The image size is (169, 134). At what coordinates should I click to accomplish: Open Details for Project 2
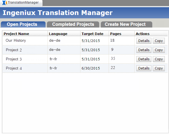click(144, 50)
